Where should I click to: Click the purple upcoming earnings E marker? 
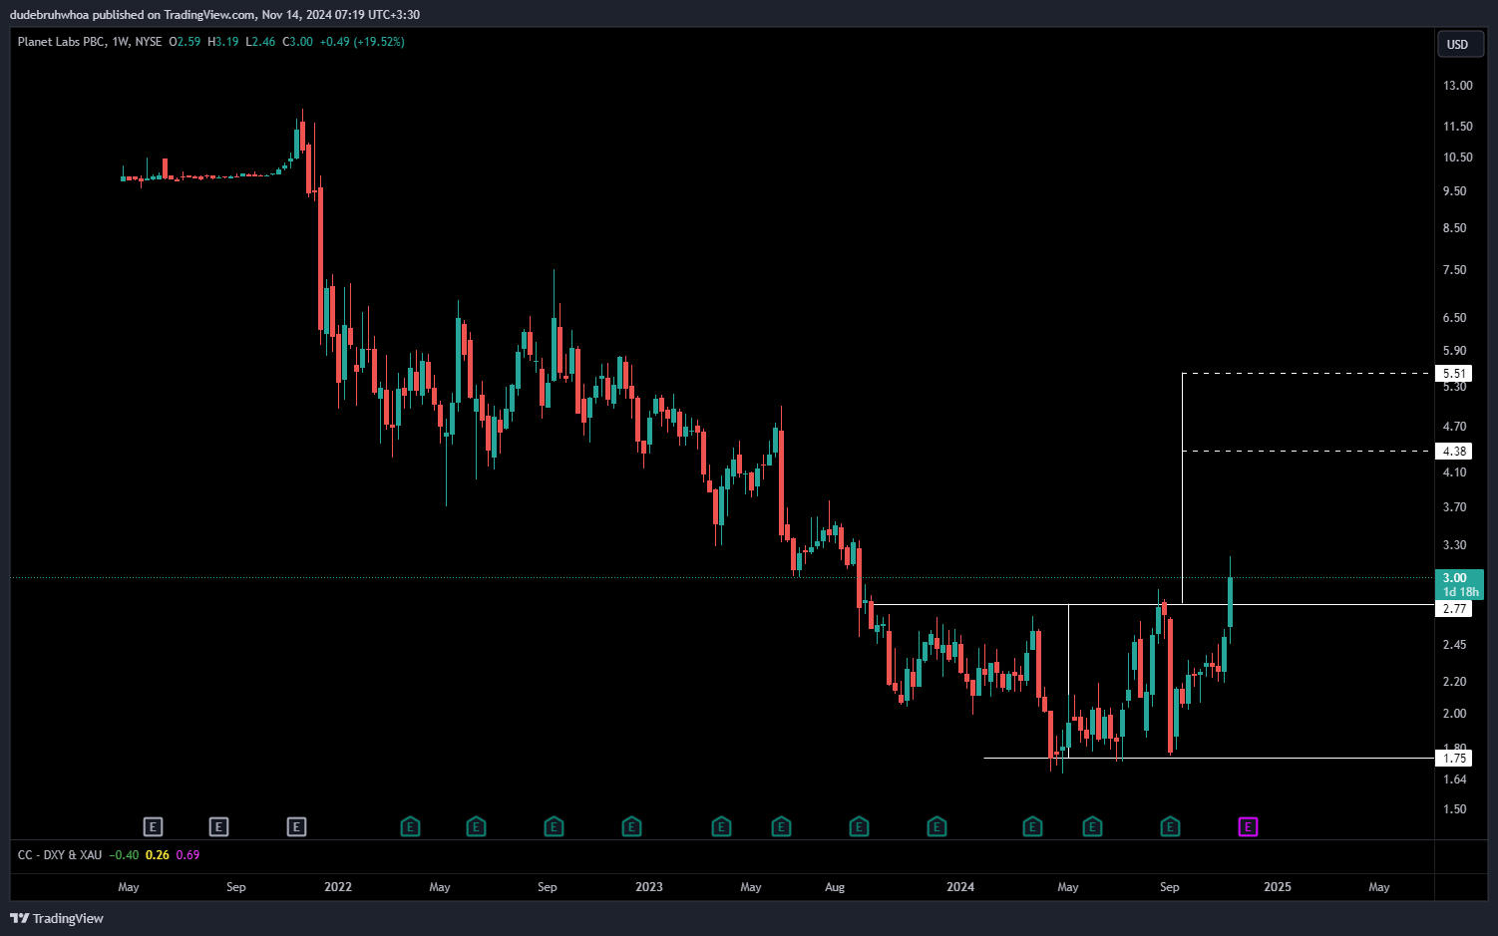pyautogui.click(x=1248, y=826)
